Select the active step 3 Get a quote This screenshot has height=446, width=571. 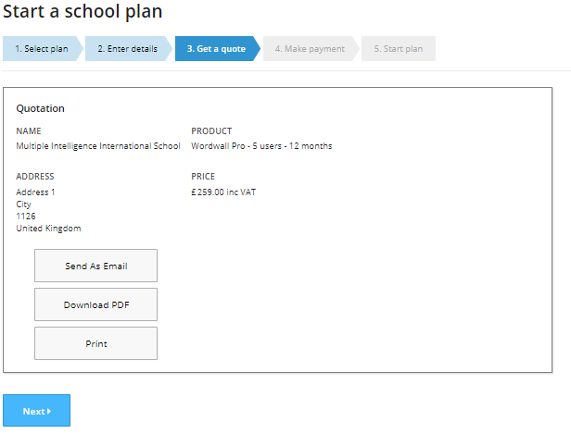pyautogui.click(x=218, y=49)
